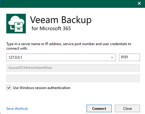Screen dimensions: 145x114
Task: Click the Connect button
Action: pyautogui.click(x=99, y=109)
